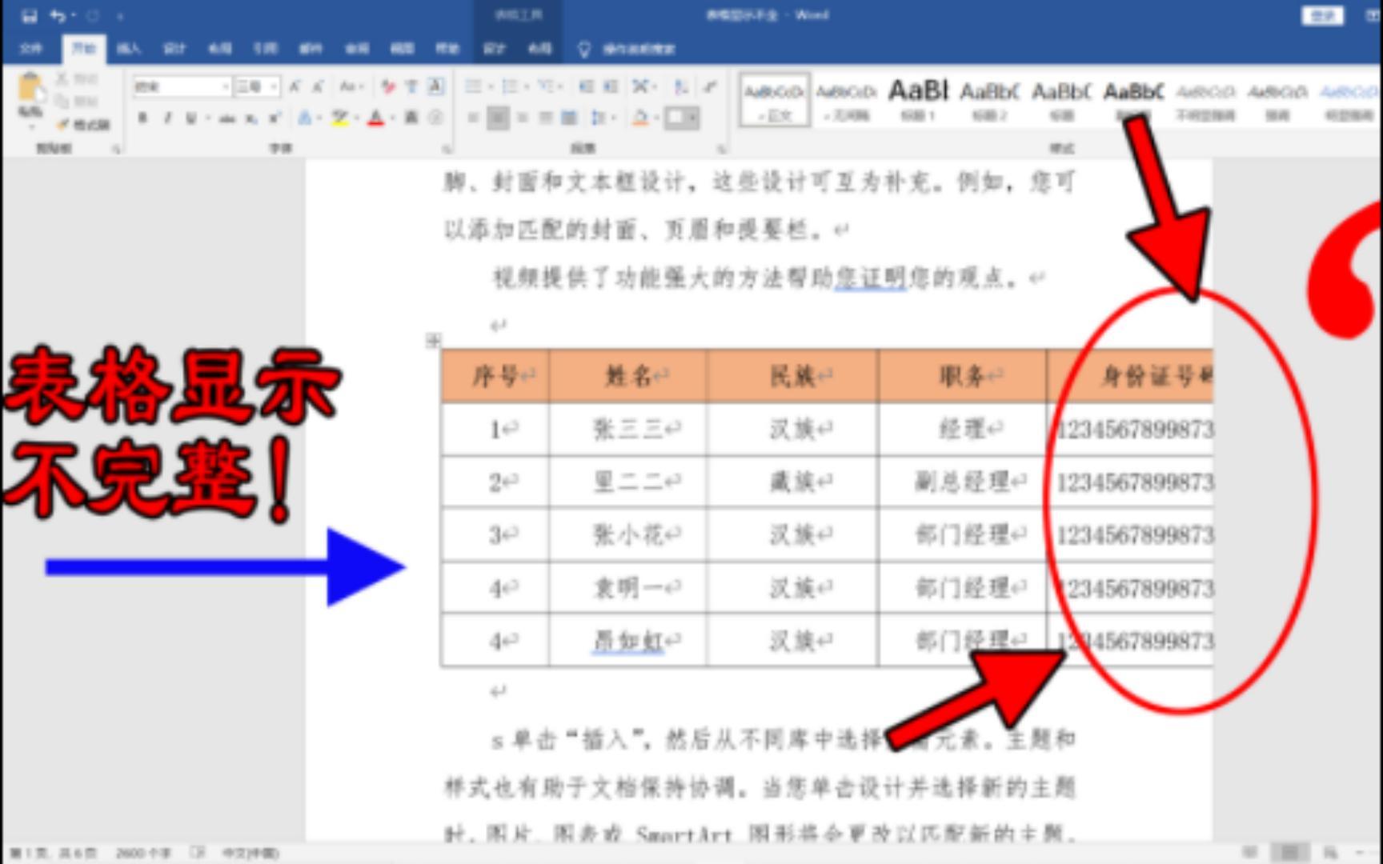Apply yellow text highlight color
The height and width of the screenshot is (864, 1383).
pyautogui.click(x=340, y=119)
